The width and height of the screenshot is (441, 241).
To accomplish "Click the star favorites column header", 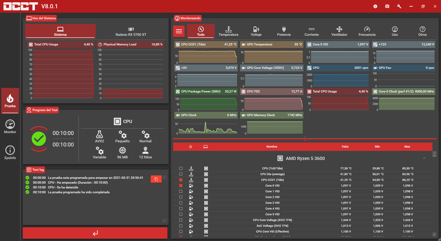I will point(191,147).
